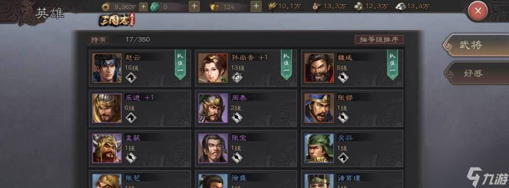Image resolution: width=509 pixels, height=188 pixels.
Task: Click the troop-type icon under 孟获
Action: click(131, 158)
